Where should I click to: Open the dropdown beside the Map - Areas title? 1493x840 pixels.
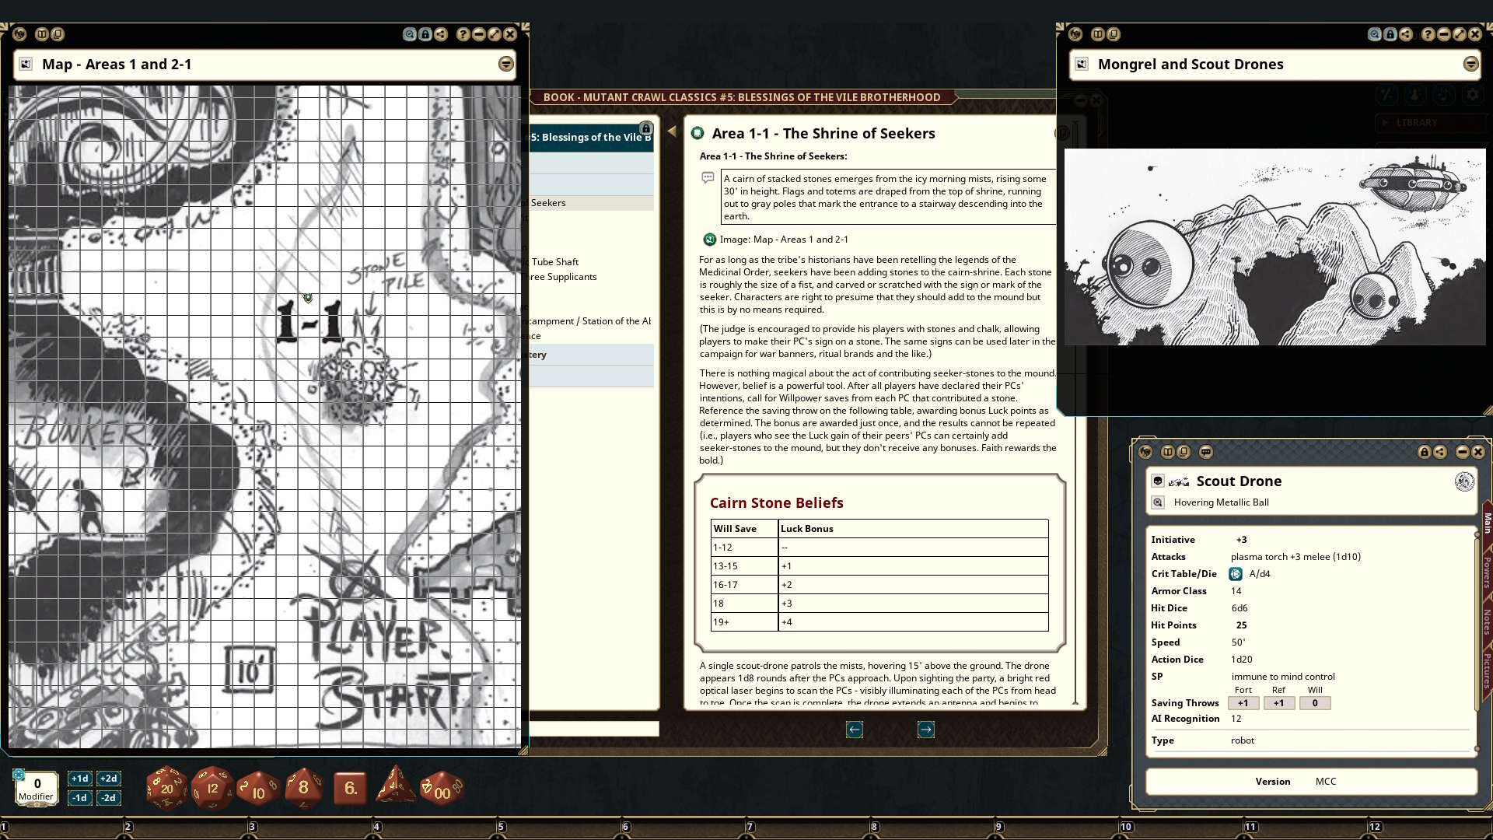click(x=505, y=65)
